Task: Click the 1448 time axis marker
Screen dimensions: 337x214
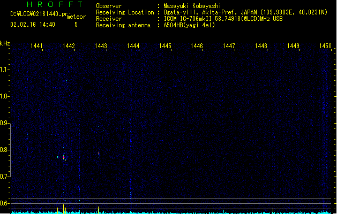Action: pyautogui.click(x=261, y=46)
